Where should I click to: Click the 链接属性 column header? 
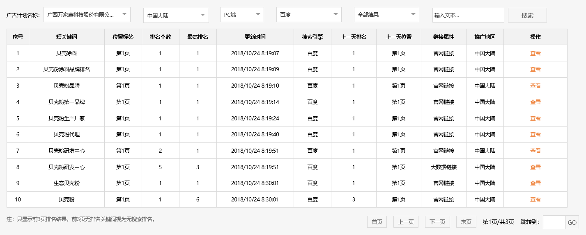pyautogui.click(x=444, y=37)
